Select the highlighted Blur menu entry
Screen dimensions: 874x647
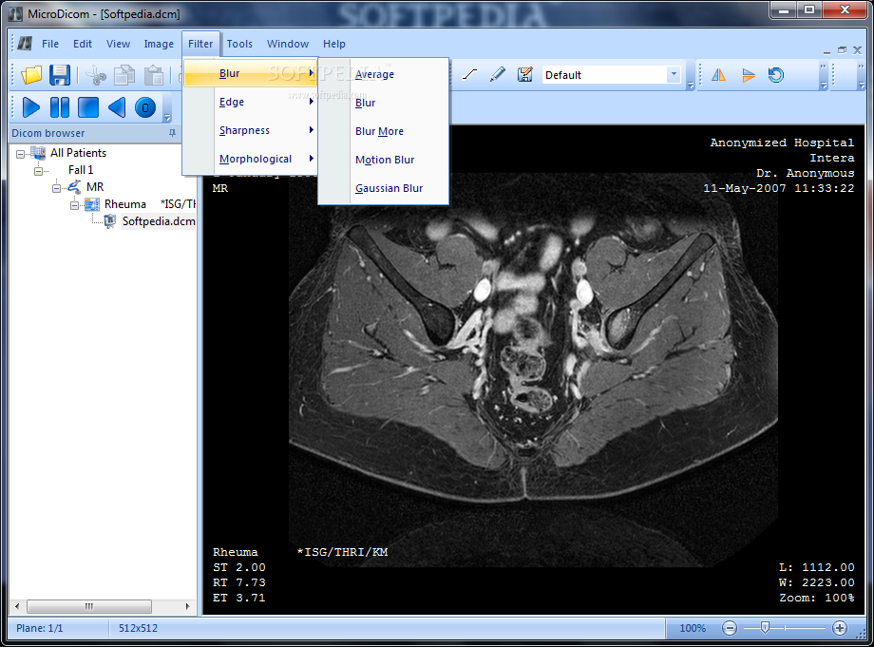pos(250,73)
